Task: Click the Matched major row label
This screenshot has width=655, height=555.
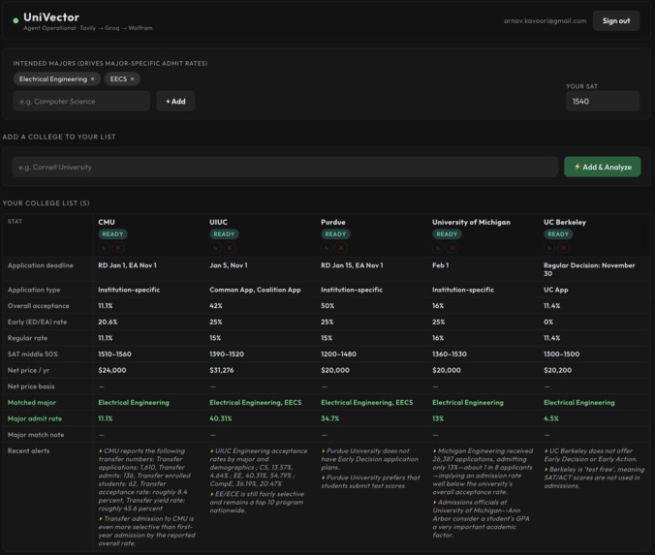Action: coord(32,403)
